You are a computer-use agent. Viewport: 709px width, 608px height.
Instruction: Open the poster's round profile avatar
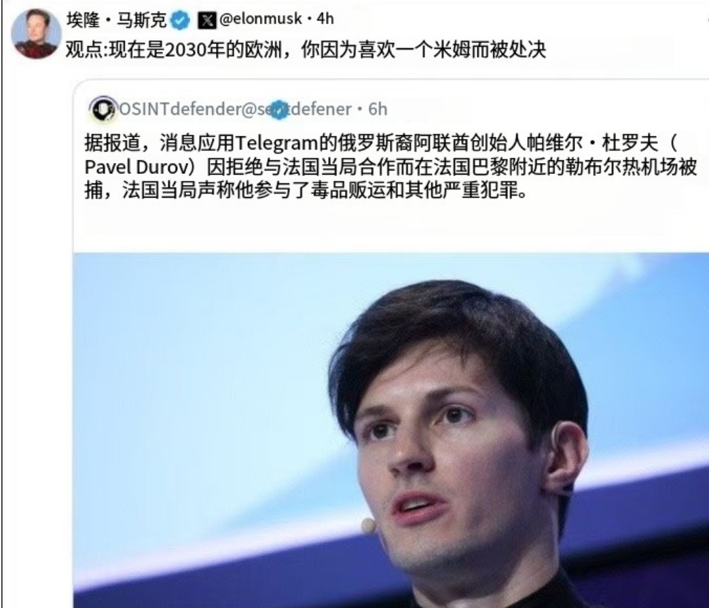[36, 33]
